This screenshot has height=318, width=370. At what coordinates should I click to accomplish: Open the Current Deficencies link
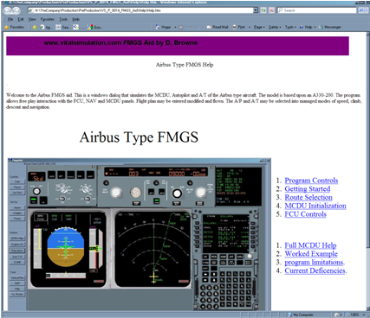coord(315,270)
